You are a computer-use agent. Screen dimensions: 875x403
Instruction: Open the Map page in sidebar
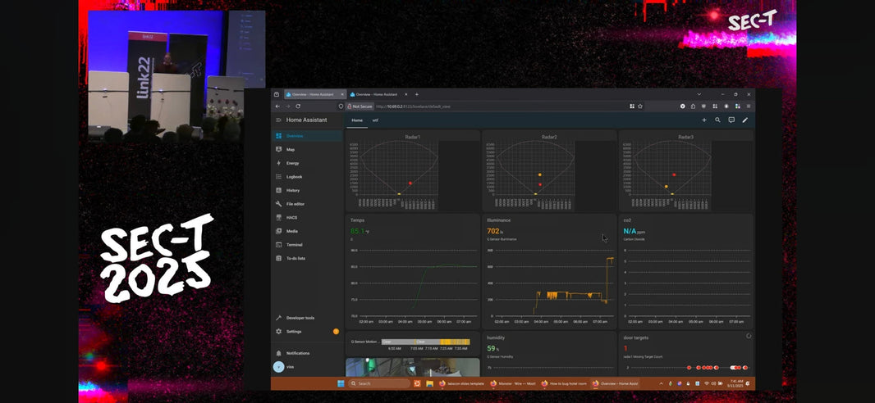pos(291,150)
